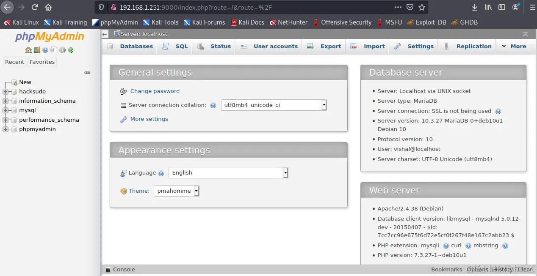Open Firefox downloads arrow icon

click(475, 7)
